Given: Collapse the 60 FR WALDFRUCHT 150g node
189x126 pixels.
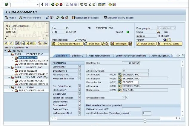Looking at the screenshot, I should click(9, 77).
